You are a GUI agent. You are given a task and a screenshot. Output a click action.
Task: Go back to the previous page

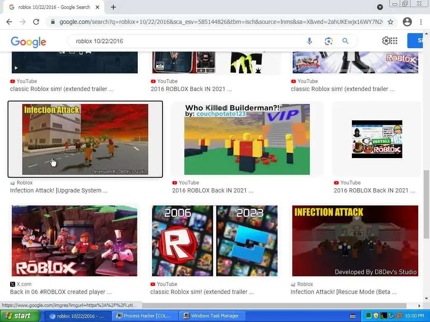pyautogui.click(x=9, y=22)
